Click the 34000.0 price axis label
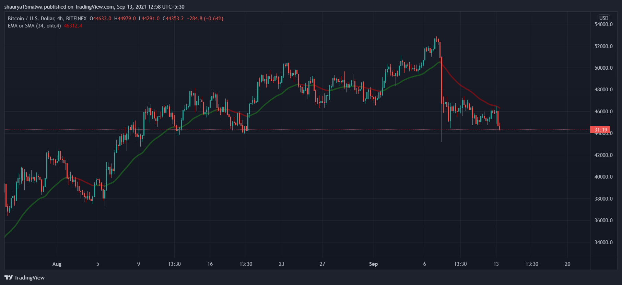This screenshot has width=622, height=285. 603,242
